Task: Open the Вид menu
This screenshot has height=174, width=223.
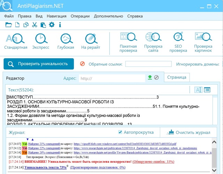Action: 39,16
